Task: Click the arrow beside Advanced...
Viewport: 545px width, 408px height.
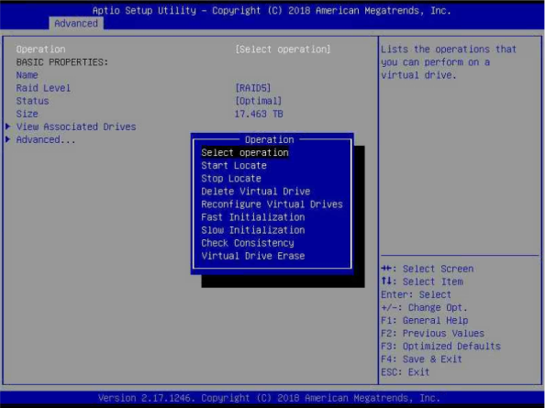Action: pyautogui.click(x=8, y=139)
